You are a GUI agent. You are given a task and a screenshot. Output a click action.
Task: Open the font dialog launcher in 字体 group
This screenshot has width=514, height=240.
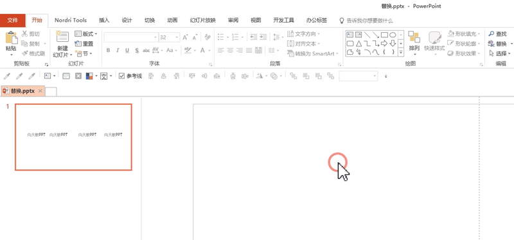coord(211,64)
